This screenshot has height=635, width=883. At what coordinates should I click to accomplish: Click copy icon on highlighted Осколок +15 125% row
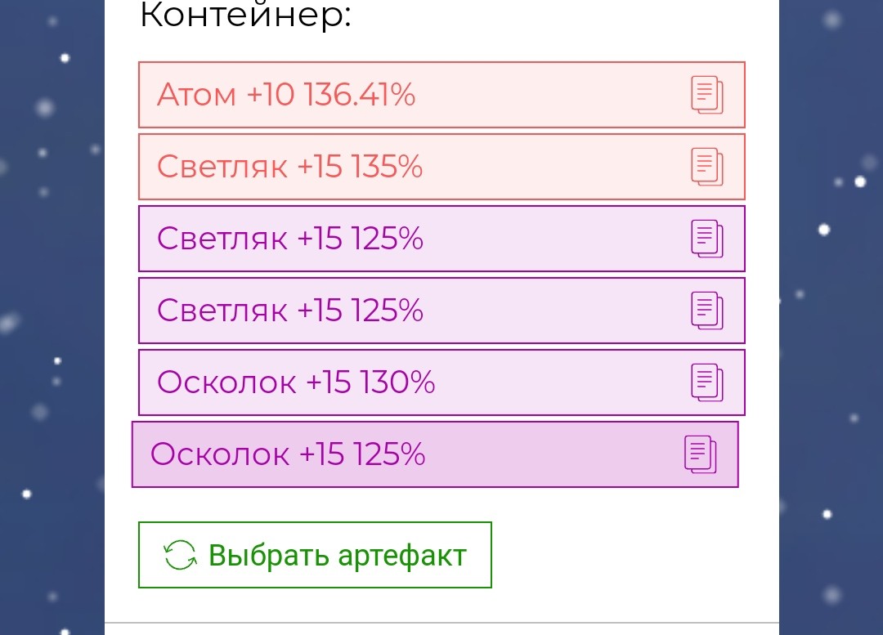[x=701, y=455]
